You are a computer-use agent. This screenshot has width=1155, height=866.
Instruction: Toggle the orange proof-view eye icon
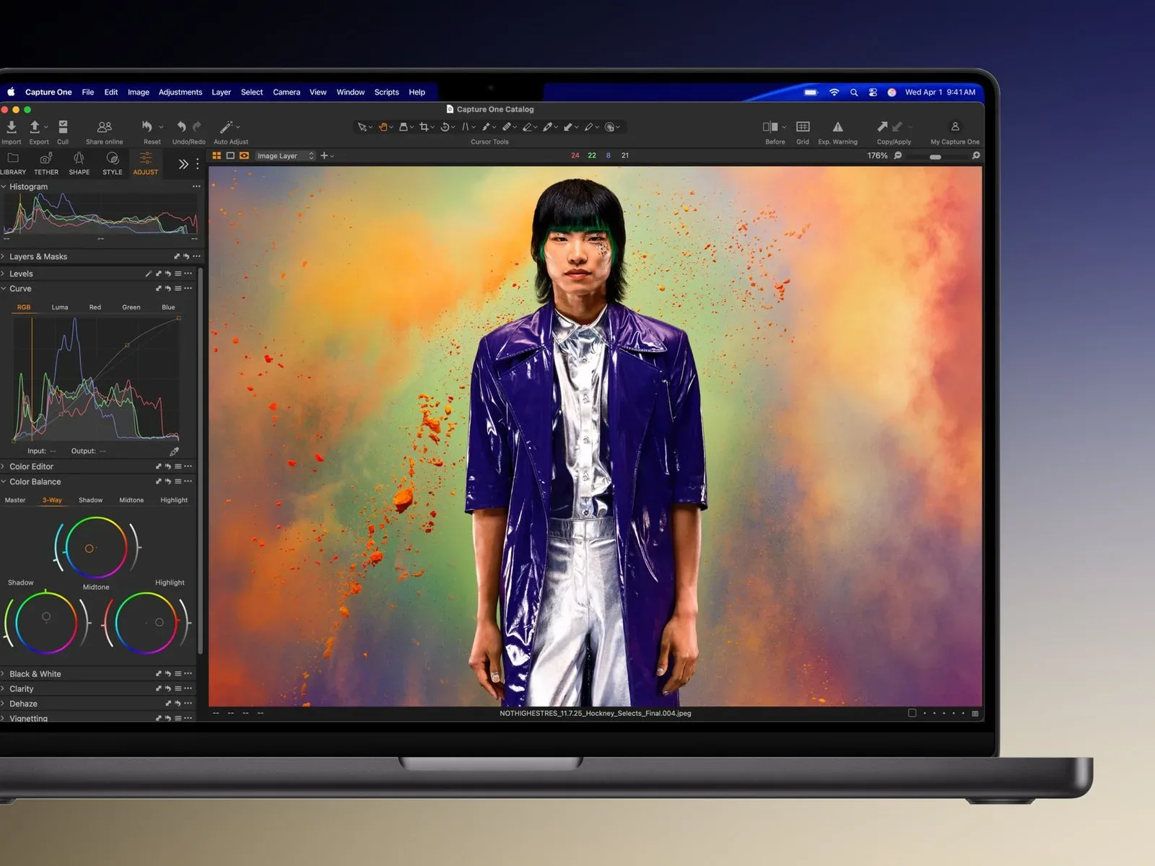click(244, 156)
